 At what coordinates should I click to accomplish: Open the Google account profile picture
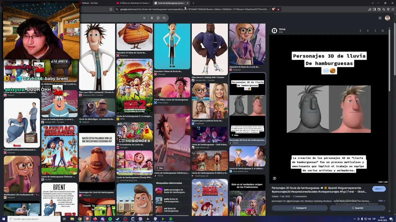pos(387,18)
